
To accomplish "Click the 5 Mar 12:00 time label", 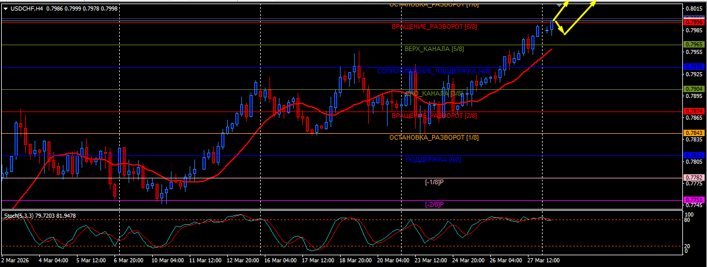I will 91,260.
